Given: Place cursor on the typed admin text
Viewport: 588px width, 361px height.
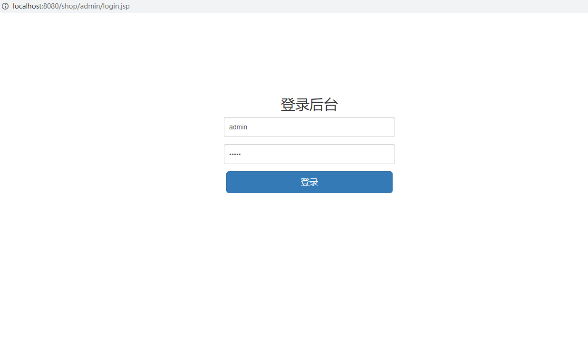Looking at the screenshot, I should coord(238,127).
